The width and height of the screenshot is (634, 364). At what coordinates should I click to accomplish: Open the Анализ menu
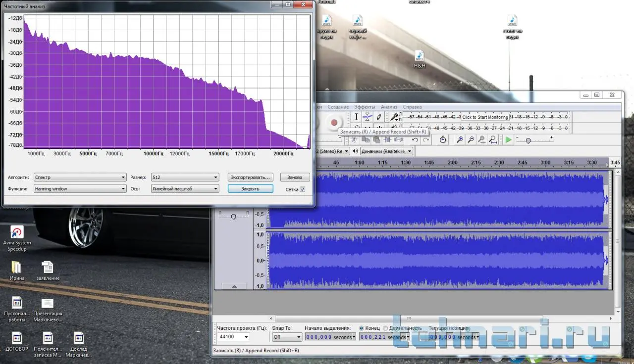click(389, 107)
